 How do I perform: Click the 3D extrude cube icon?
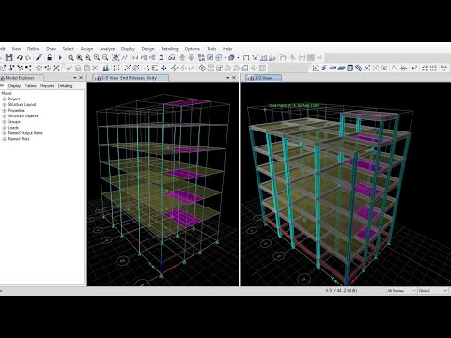(x=231, y=57)
